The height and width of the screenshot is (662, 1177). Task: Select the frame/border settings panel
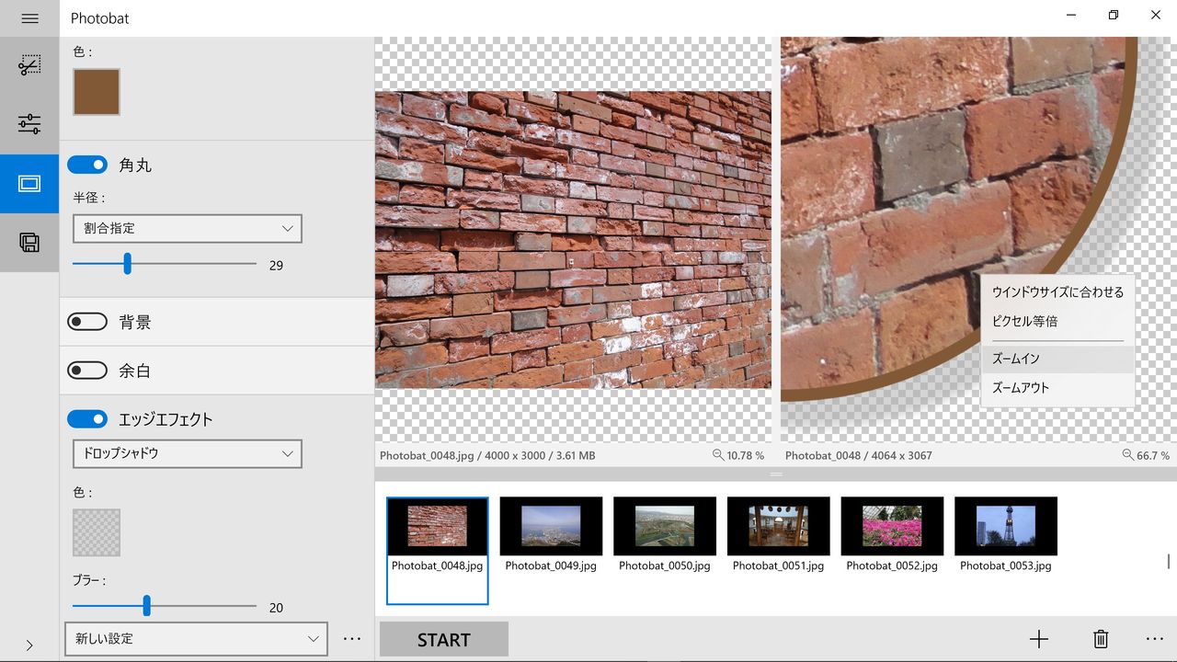coord(29,184)
